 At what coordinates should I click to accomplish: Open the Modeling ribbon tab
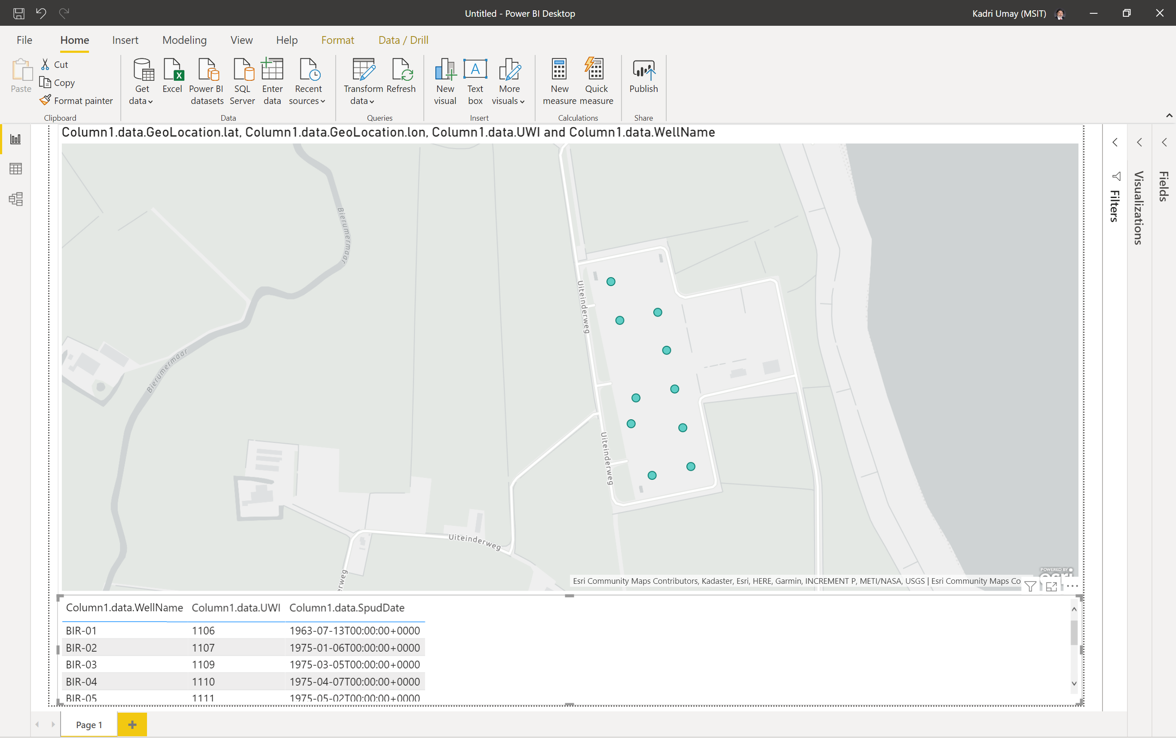(x=184, y=40)
